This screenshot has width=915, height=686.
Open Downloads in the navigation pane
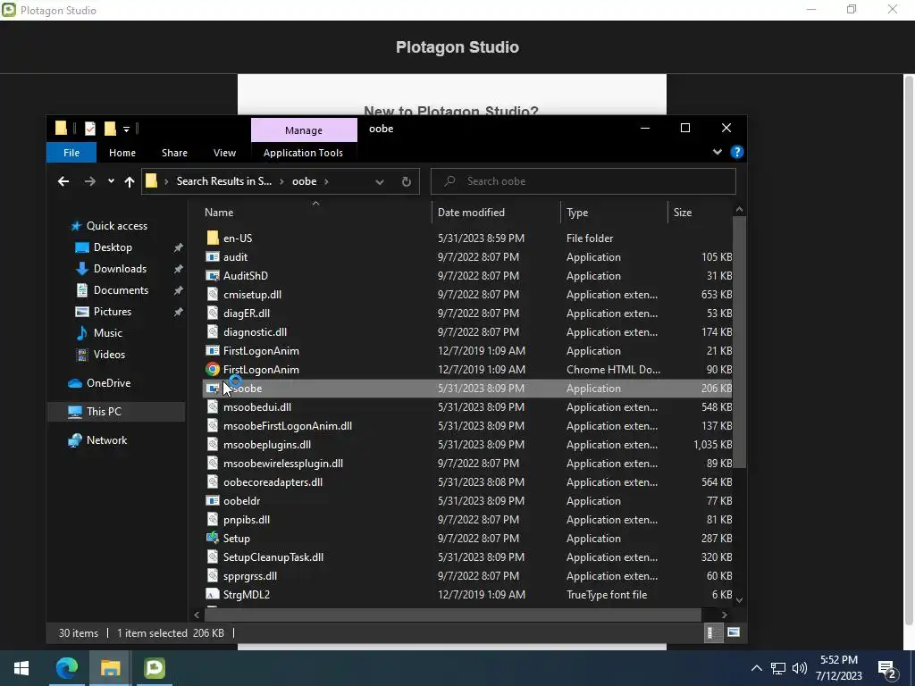[120, 269]
